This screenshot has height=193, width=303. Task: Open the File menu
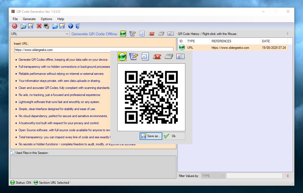coord(15,19)
